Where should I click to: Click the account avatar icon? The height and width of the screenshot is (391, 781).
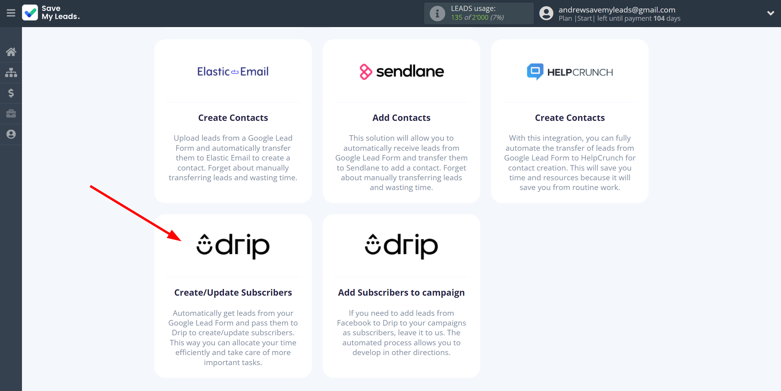click(546, 13)
